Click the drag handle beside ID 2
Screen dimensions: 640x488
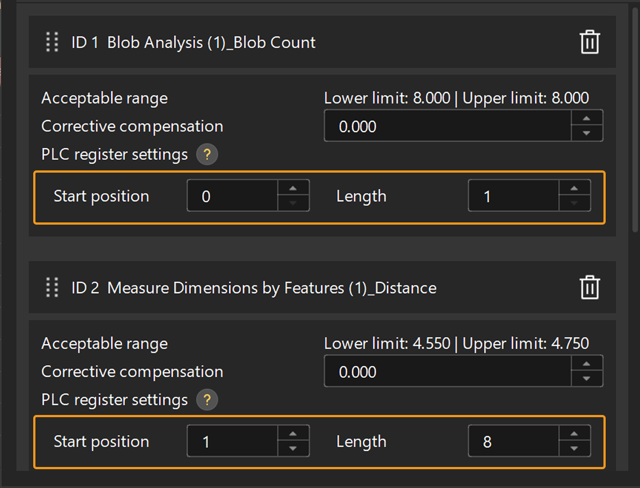tap(51, 287)
